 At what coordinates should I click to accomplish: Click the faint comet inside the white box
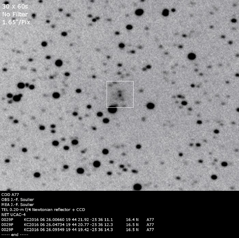[120, 95]
